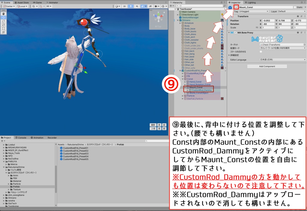Switch to the Console tab
The width and height of the screenshot is (307, 211).
pos(21,138)
